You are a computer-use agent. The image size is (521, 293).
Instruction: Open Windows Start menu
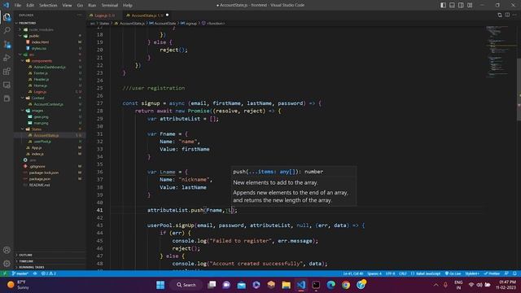(x=160, y=285)
